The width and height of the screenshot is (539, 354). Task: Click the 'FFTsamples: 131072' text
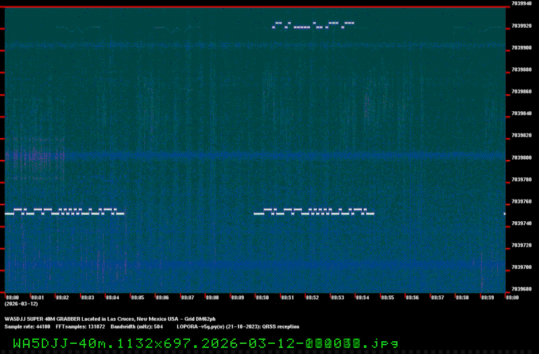tap(80, 327)
